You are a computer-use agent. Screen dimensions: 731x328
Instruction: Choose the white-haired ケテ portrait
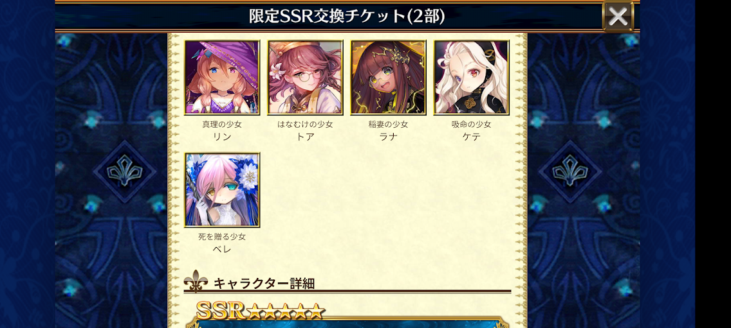tap(471, 77)
